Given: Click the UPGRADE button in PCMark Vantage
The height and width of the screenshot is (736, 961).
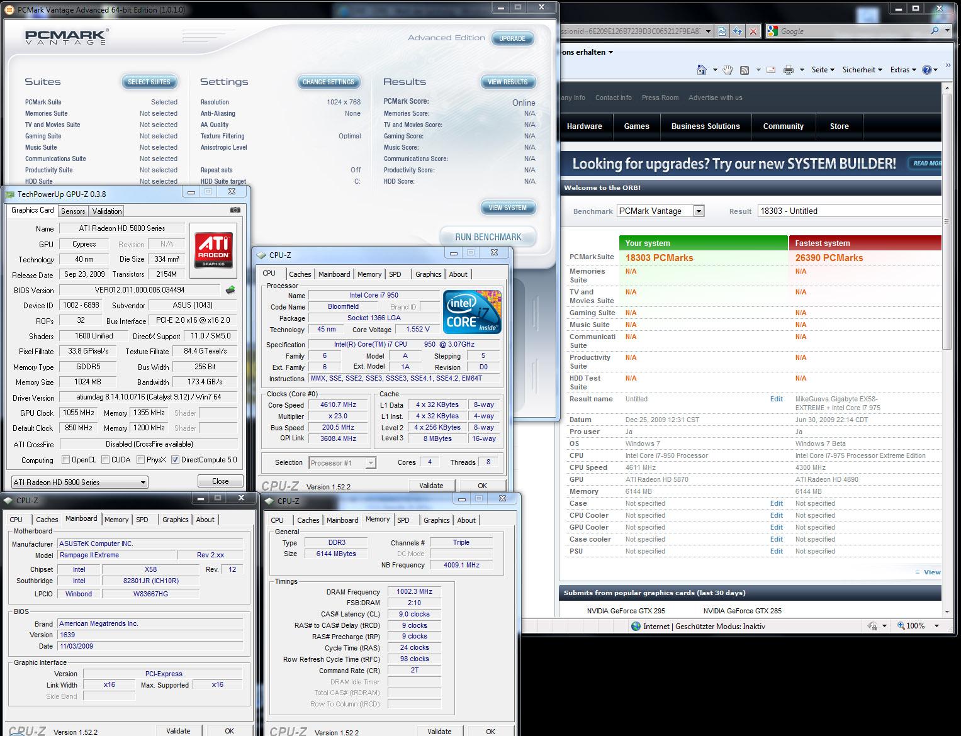Looking at the screenshot, I should 512,38.
